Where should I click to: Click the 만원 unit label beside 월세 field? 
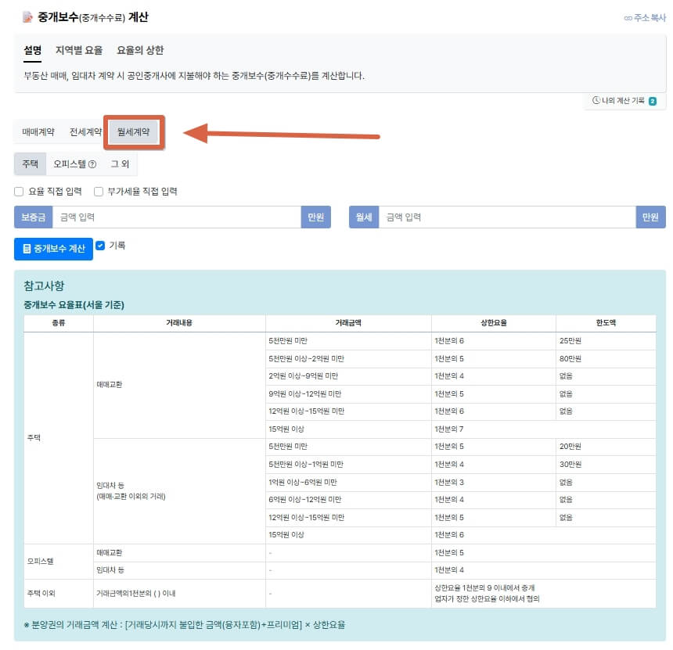tap(650, 217)
